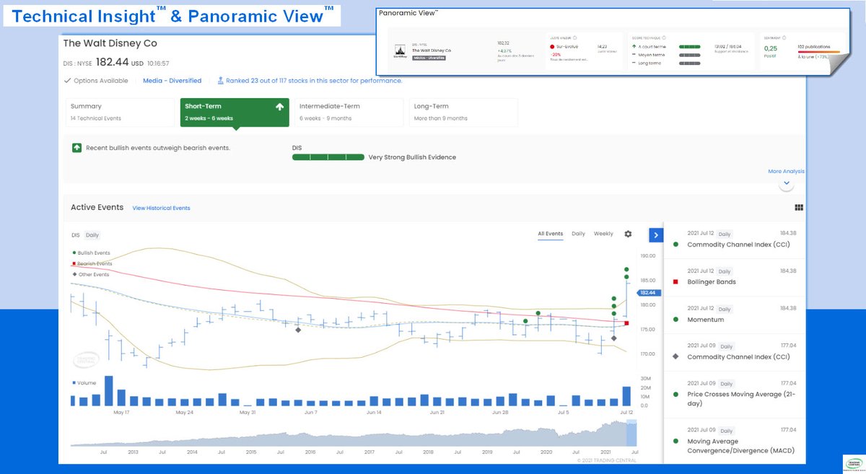Viewport: 866px width, 474px height.
Task: Open the Summary tab with 14 Technical Events
Action: pos(121,112)
